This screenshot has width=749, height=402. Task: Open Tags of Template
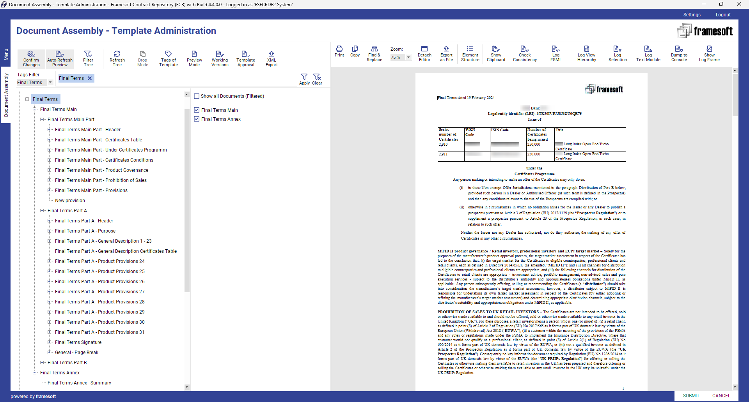(169, 59)
